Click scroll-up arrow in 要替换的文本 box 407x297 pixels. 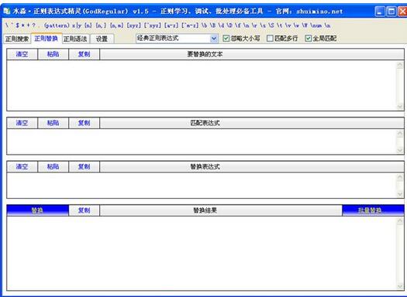400,65
